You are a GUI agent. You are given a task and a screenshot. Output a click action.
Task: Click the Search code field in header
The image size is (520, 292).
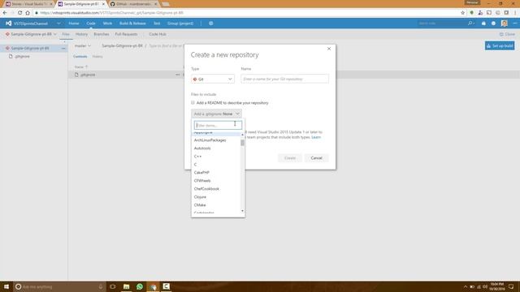pos(441,24)
